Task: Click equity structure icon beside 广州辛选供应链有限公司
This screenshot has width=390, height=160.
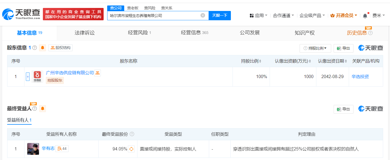Action: click(98, 73)
